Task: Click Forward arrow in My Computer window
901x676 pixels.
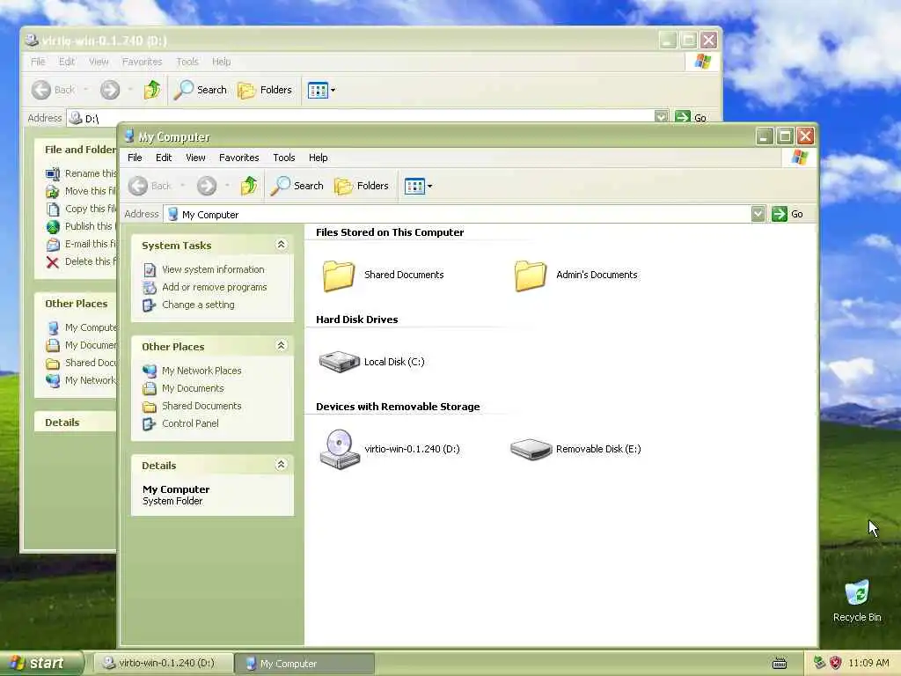Action: (207, 186)
